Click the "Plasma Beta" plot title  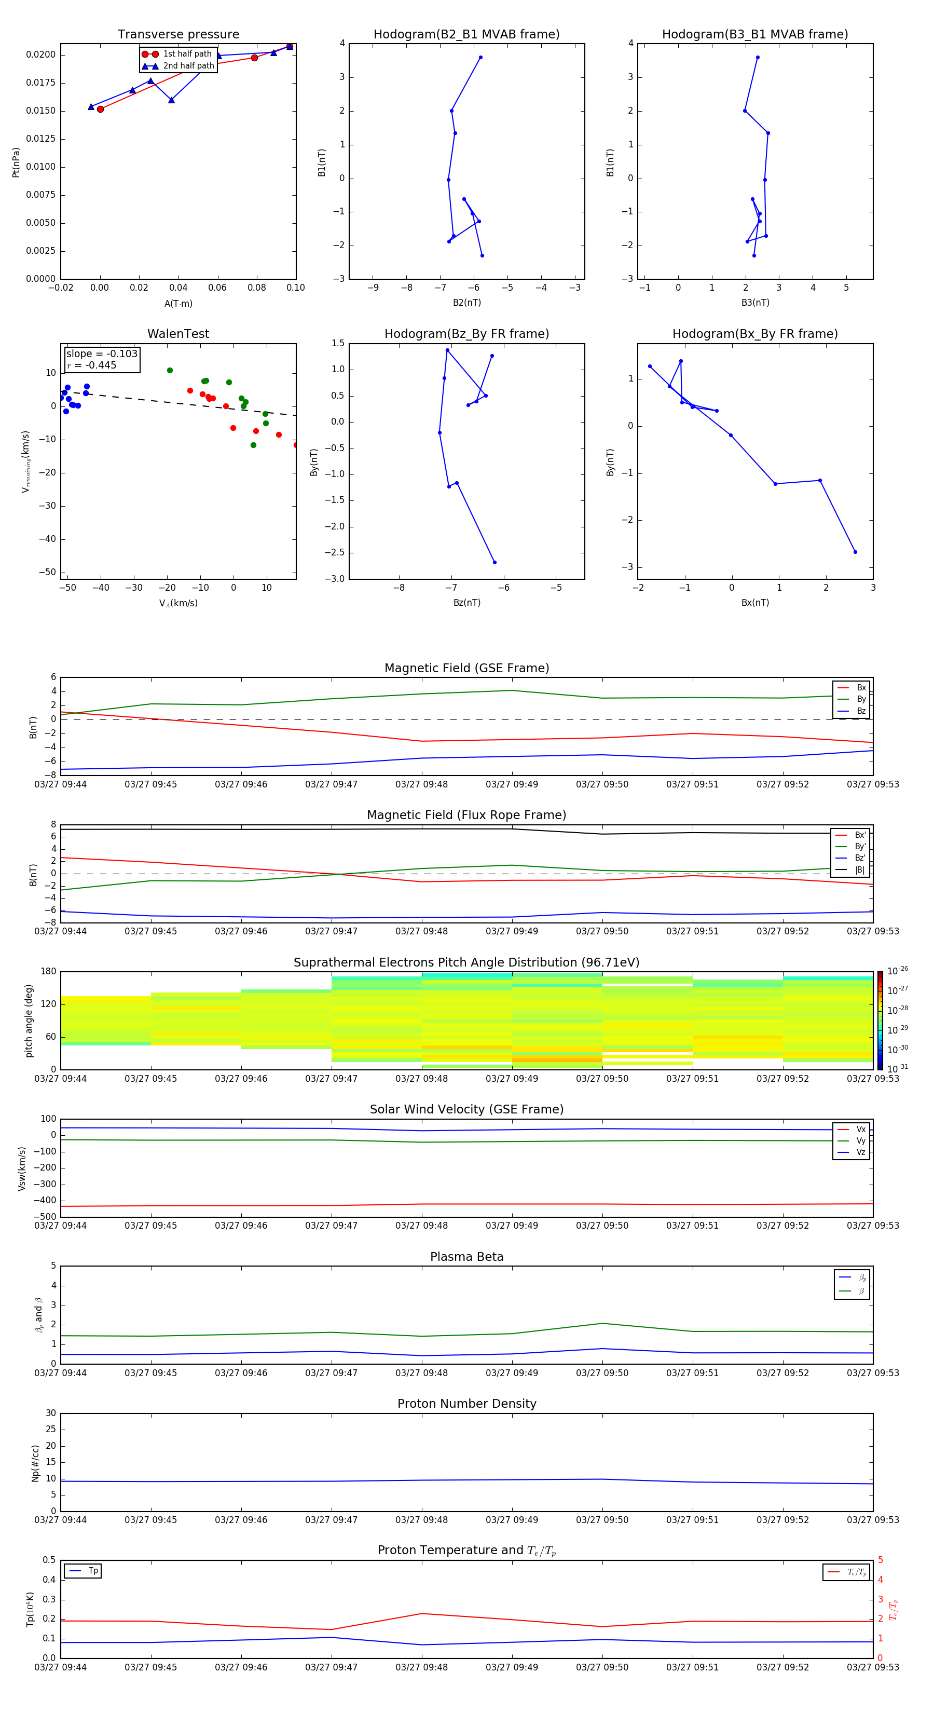tap(466, 1257)
